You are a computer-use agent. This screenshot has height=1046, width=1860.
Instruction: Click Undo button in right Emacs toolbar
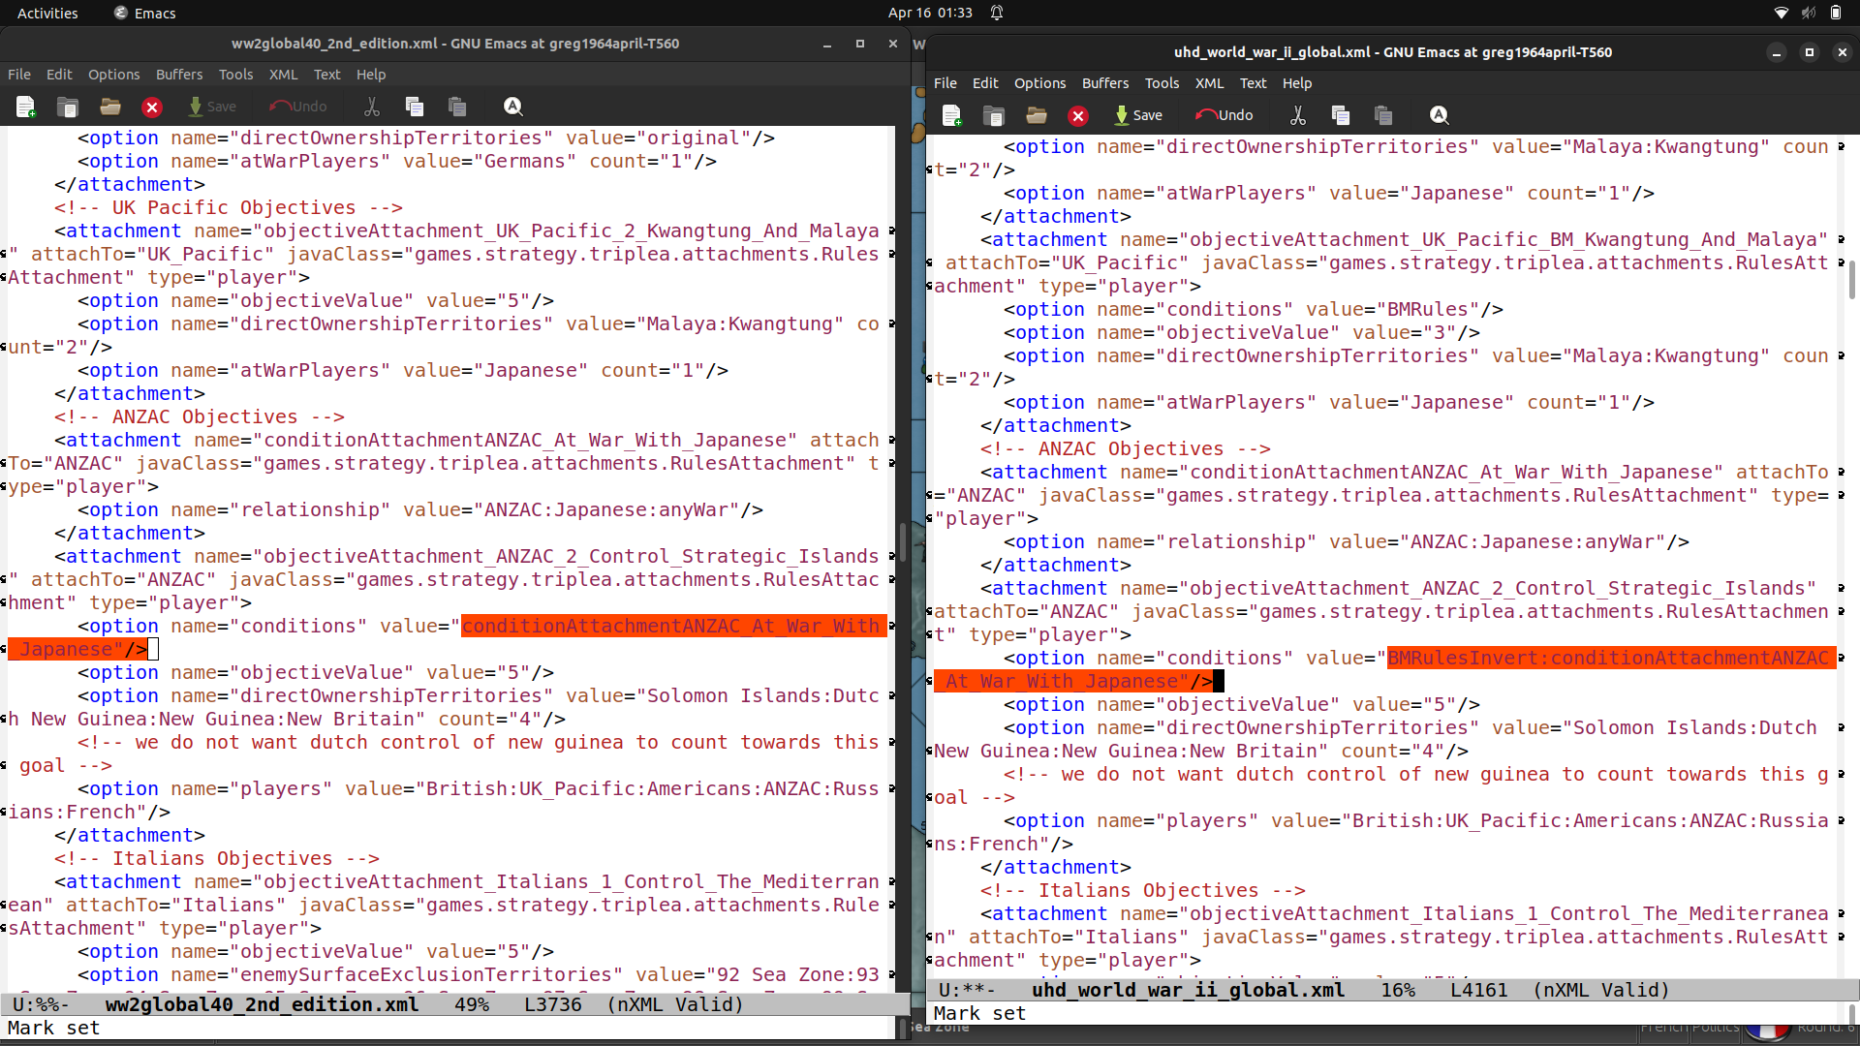coord(1224,115)
